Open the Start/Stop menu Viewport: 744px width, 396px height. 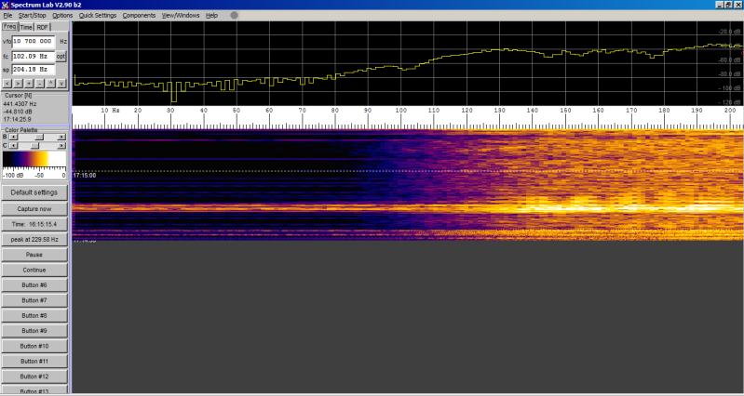click(32, 16)
